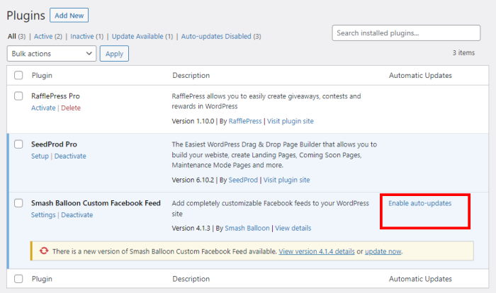Click the SeedProd Pro plugin name
The image size is (496, 293).
pos(54,144)
